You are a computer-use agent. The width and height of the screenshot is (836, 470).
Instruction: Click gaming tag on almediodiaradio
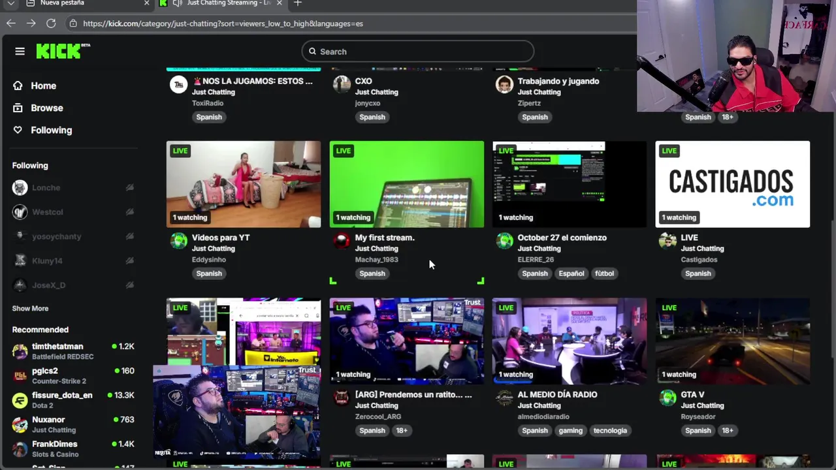570,430
